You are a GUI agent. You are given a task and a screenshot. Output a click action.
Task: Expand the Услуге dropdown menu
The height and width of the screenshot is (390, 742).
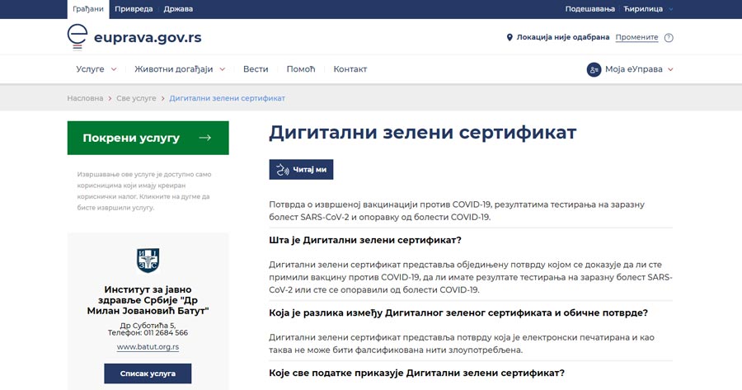point(113,69)
